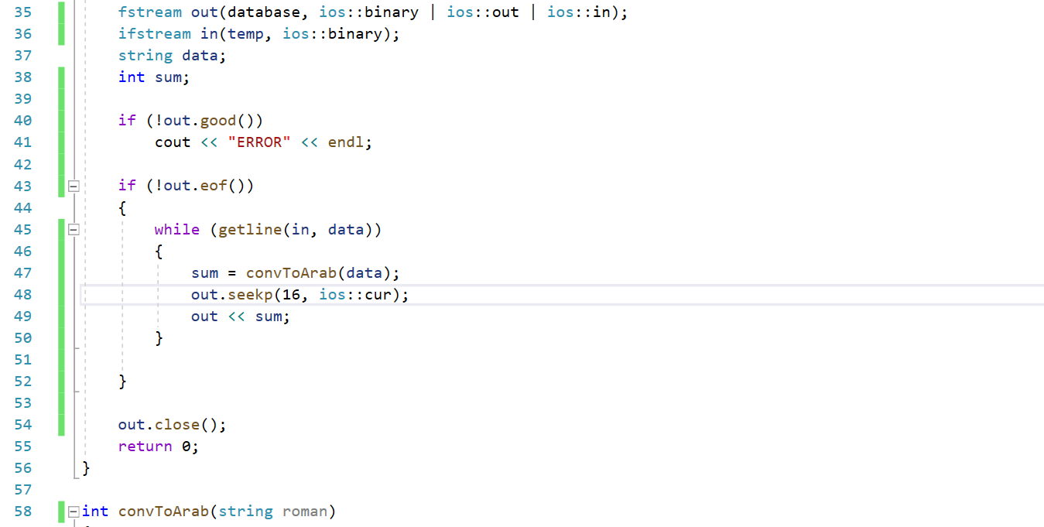Click the green change bar beside line 38
Image resolution: width=1044 pixels, height=527 pixels.
61,77
